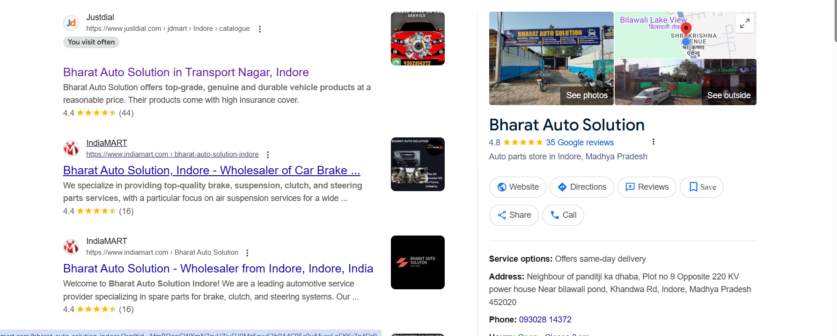Open the Wholesaler of Car Brake result link
This screenshot has width=837, height=336.
pos(212,171)
